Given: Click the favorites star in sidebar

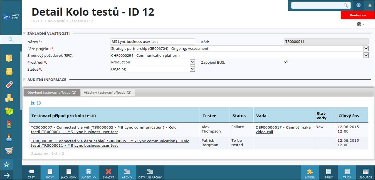Looking at the screenshot, I should pyautogui.click(x=7, y=165).
